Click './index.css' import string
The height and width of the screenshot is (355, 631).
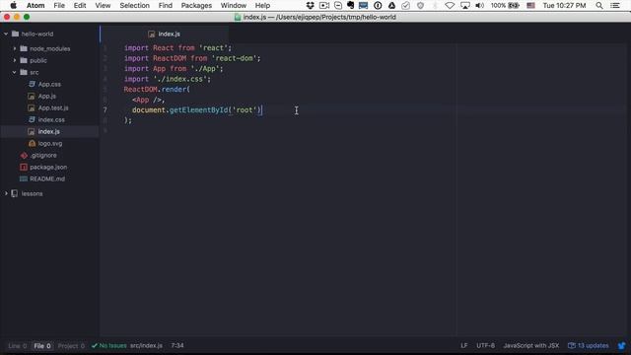pyautogui.click(x=181, y=79)
